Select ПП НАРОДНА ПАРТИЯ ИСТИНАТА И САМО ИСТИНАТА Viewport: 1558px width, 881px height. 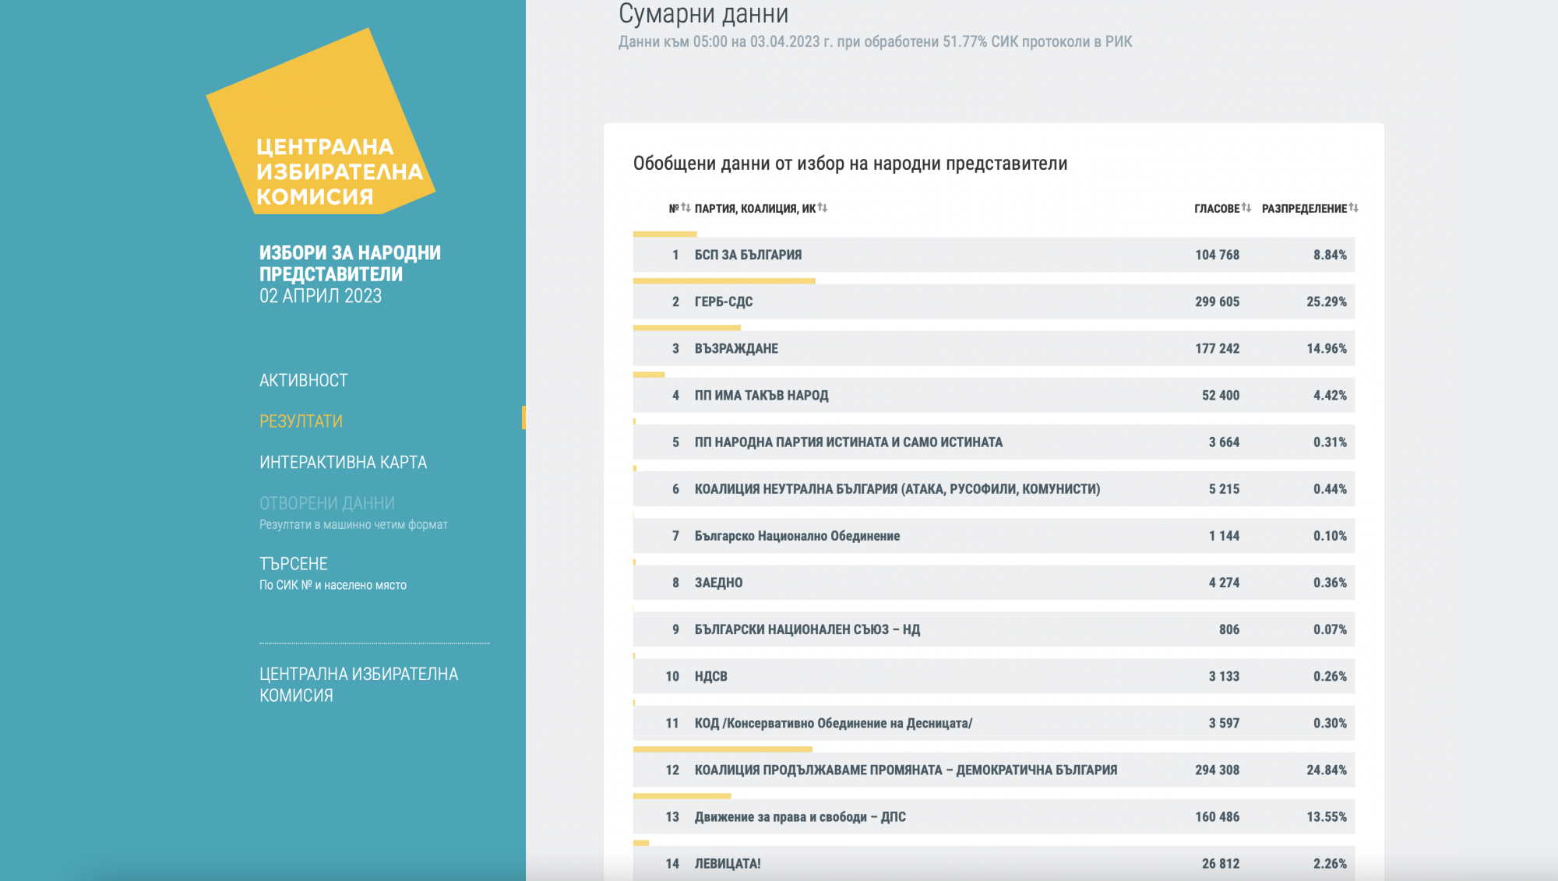pos(993,442)
